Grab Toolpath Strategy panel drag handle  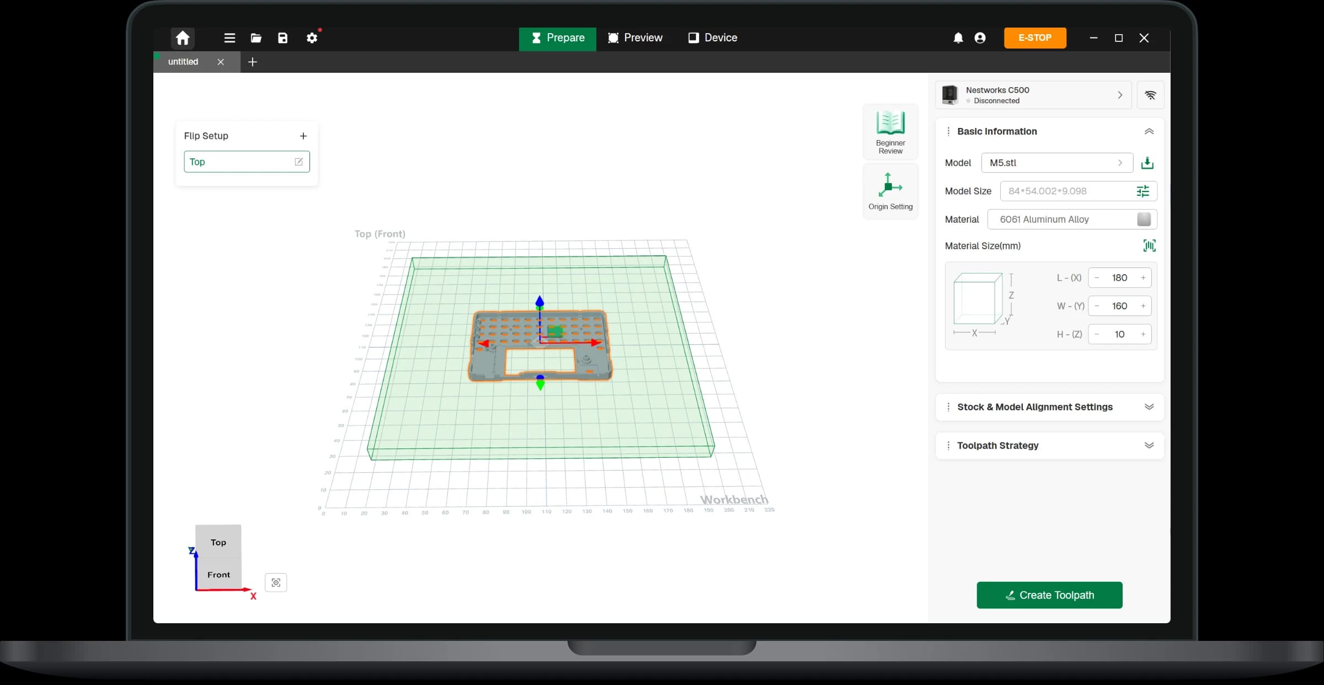pos(948,446)
